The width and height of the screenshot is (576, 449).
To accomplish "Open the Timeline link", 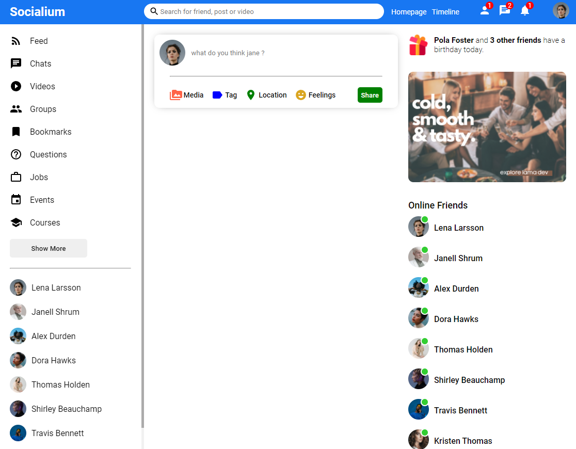I will (x=445, y=12).
